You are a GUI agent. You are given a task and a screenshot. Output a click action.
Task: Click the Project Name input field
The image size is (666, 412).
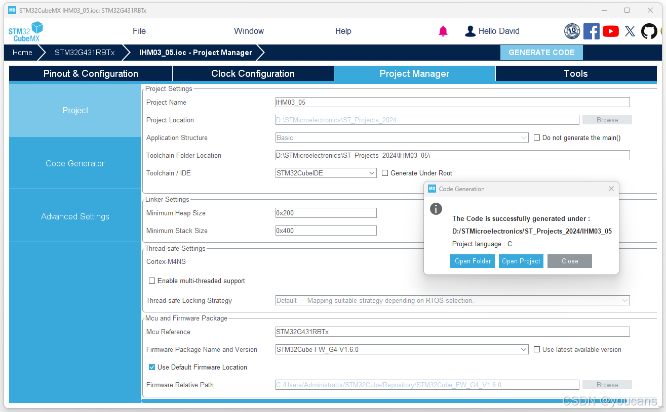(453, 102)
